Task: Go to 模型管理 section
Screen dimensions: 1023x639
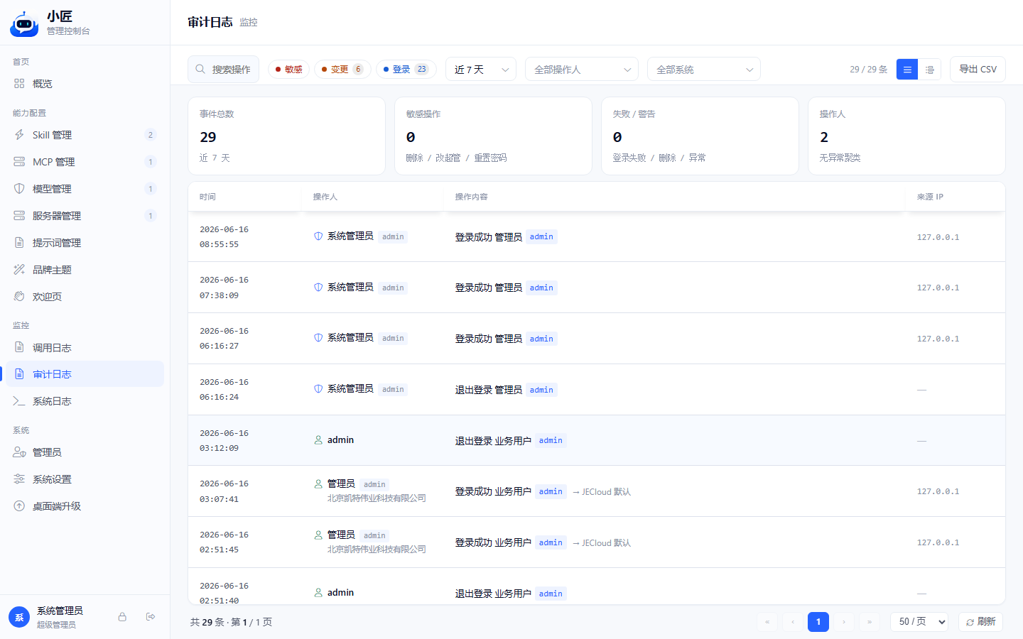Action: pos(85,189)
